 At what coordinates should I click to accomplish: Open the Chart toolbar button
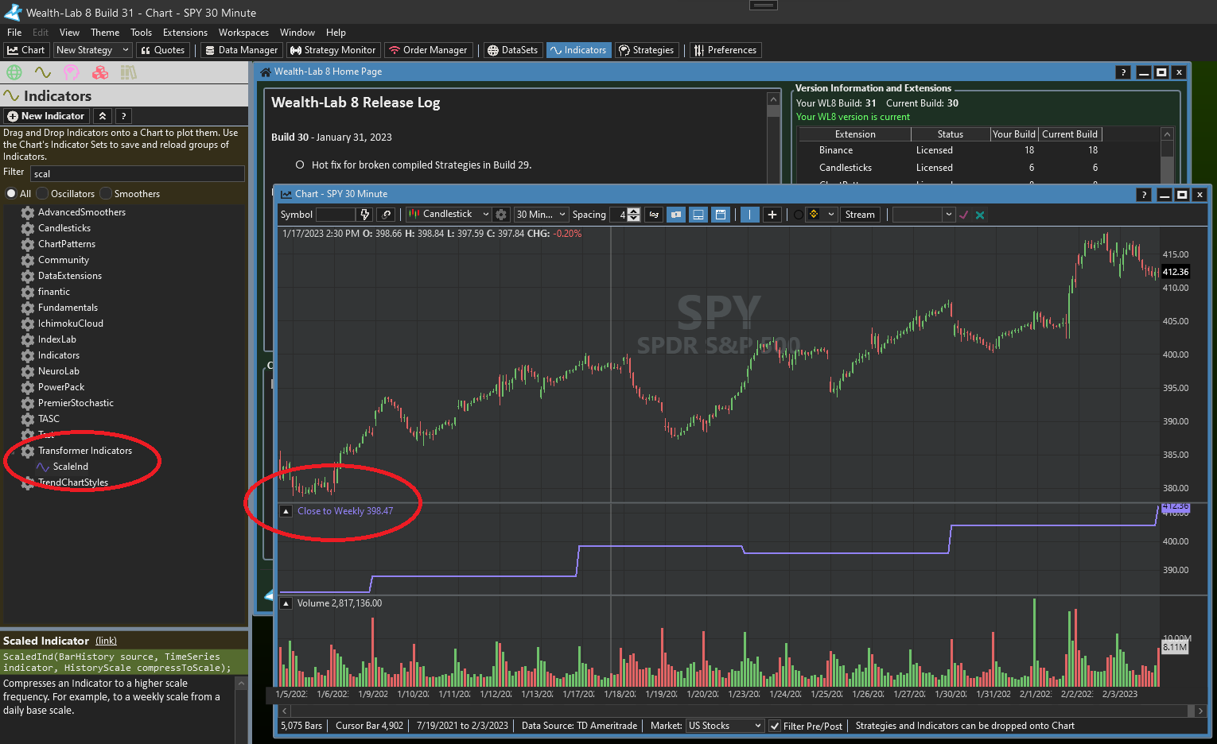pos(26,50)
